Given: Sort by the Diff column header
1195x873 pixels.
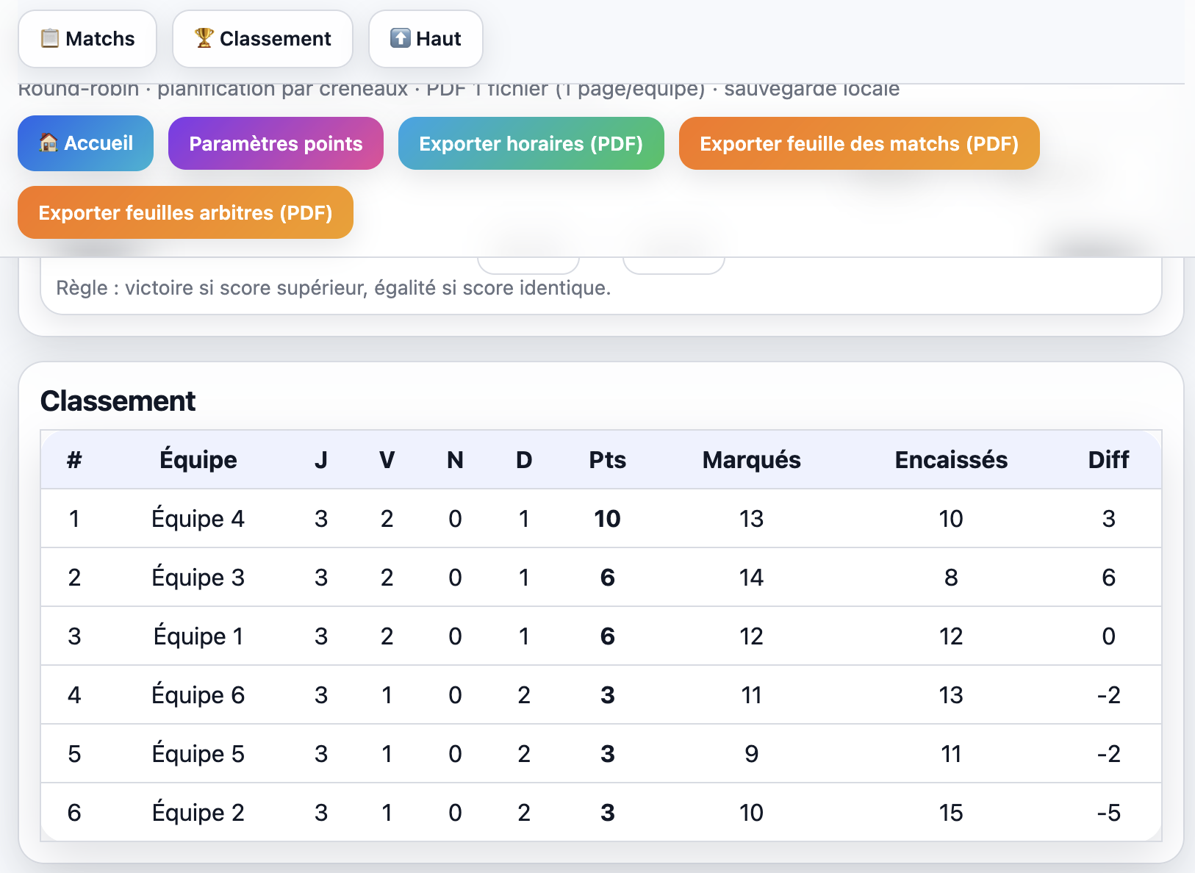Looking at the screenshot, I should point(1108,459).
